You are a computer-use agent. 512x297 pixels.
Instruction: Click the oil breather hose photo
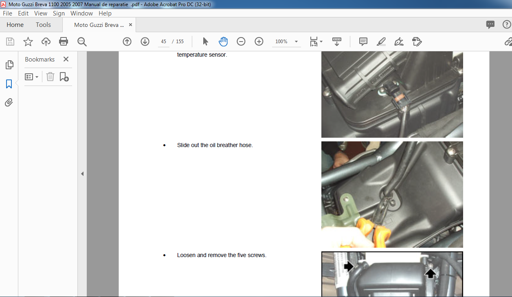point(392,194)
